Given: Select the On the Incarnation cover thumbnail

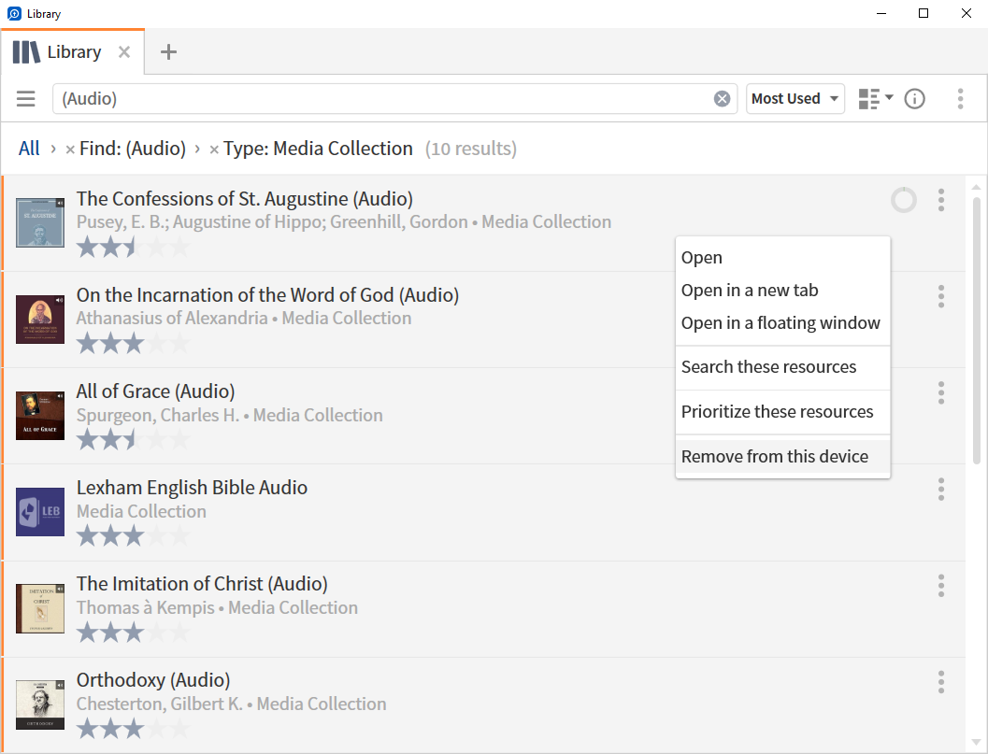Looking at the screenshot, I should click(x=40, y=320).
